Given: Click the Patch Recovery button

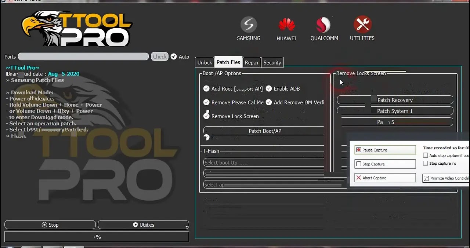Looking at the screenshot, I should coord(395,100).
